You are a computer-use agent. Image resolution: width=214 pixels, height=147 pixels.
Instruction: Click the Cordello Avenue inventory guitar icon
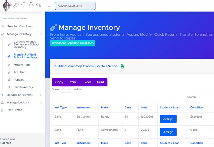tap(9, 44)
